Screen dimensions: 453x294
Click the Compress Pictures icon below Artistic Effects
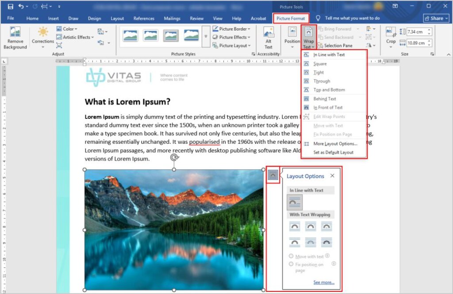click(x=59, y=46)
